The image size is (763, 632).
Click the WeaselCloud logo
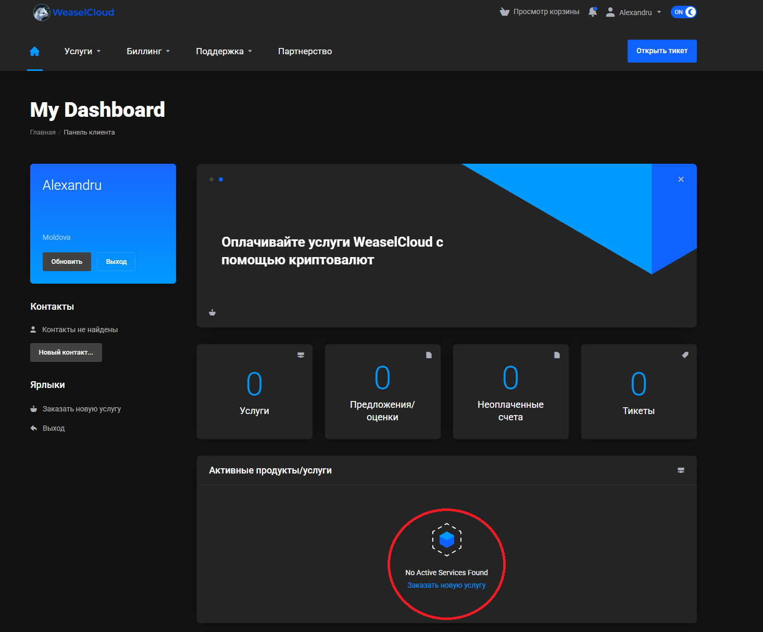tap(73, 12)
